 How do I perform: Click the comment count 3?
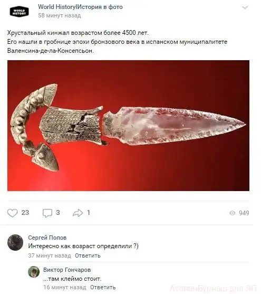pyautogui.click(x=58, y=213)
